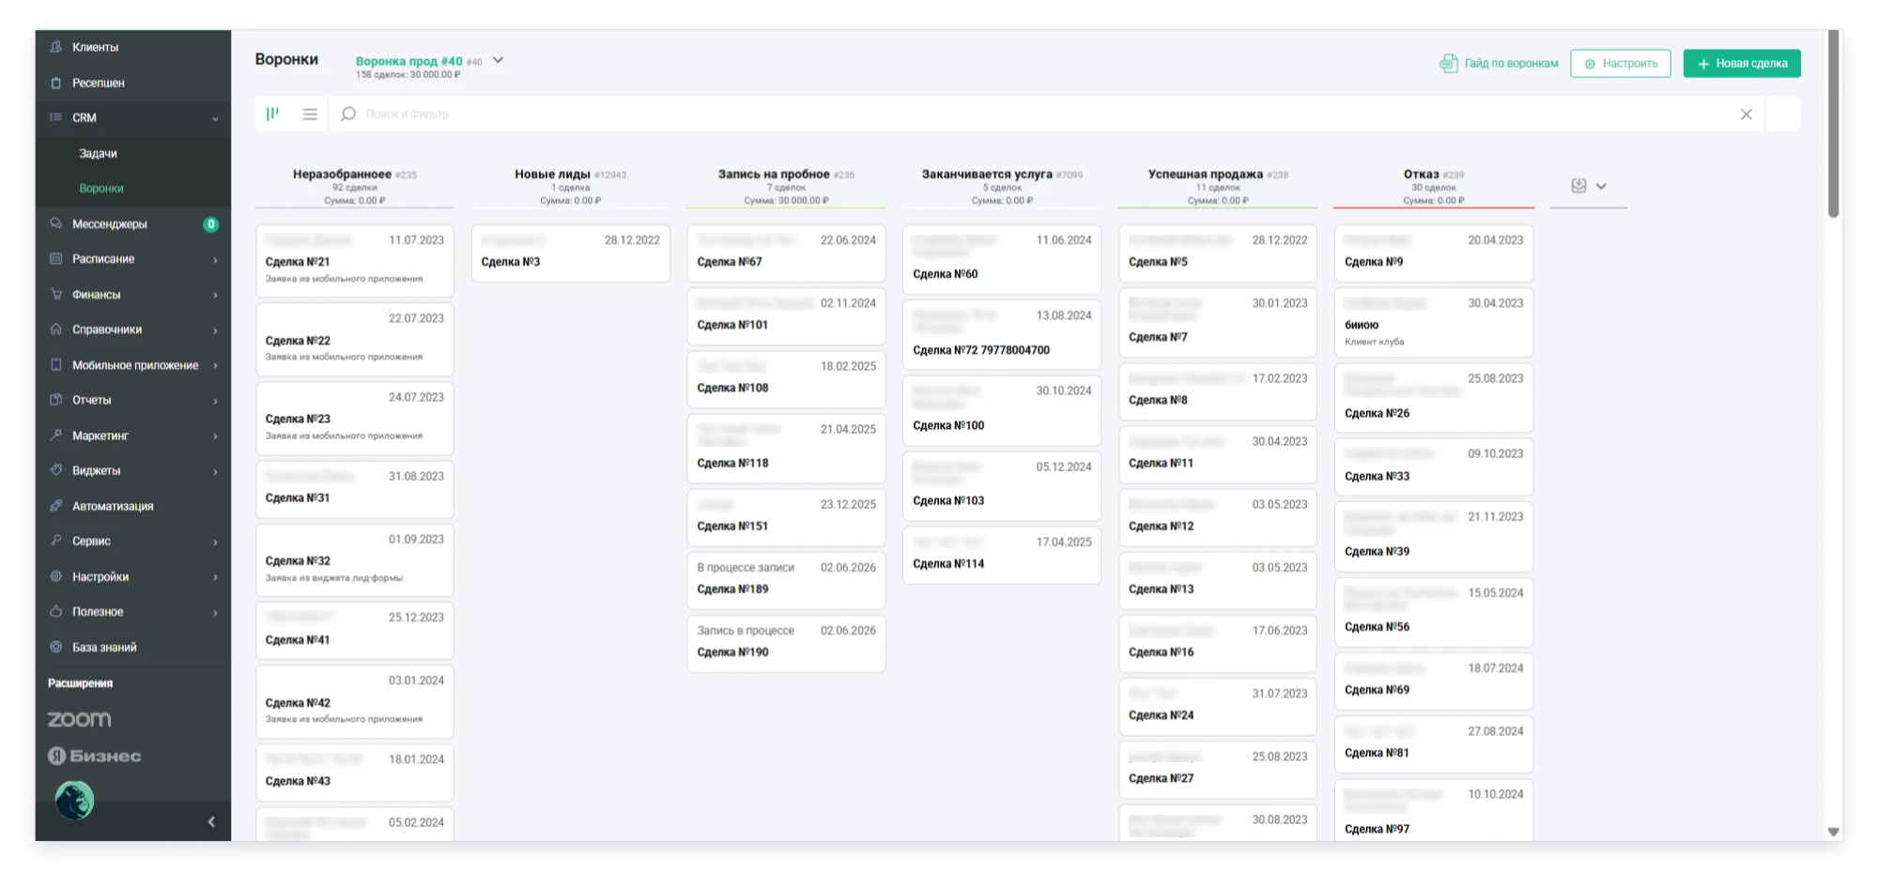Screen dimensions: 1878x871
Task: Open deal card Сделка №5
Action: [1218, 252]
